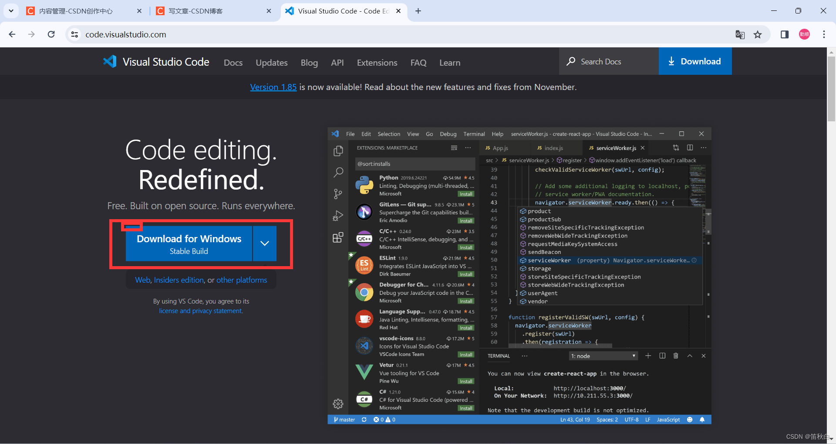Click the kill terminal trash icon

676,356
